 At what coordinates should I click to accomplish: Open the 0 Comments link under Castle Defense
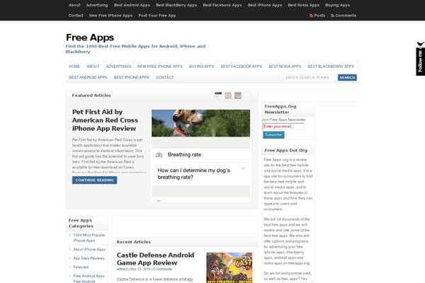point(162,269)
